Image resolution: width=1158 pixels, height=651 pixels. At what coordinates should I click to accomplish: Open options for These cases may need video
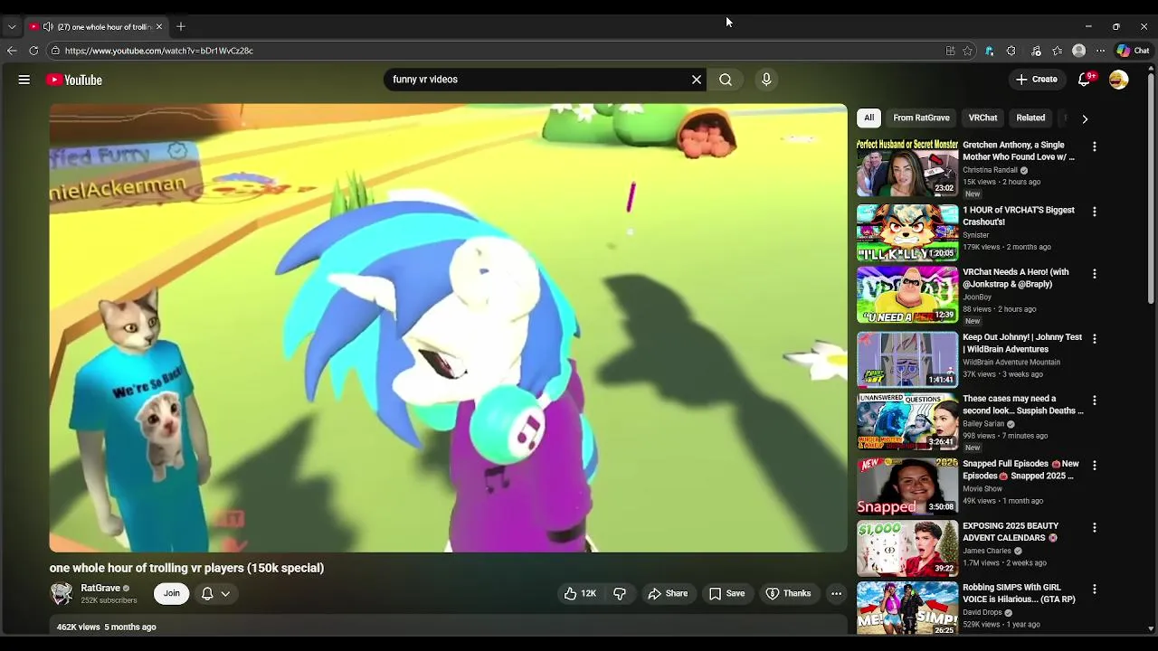click(x=1094, y=400)
